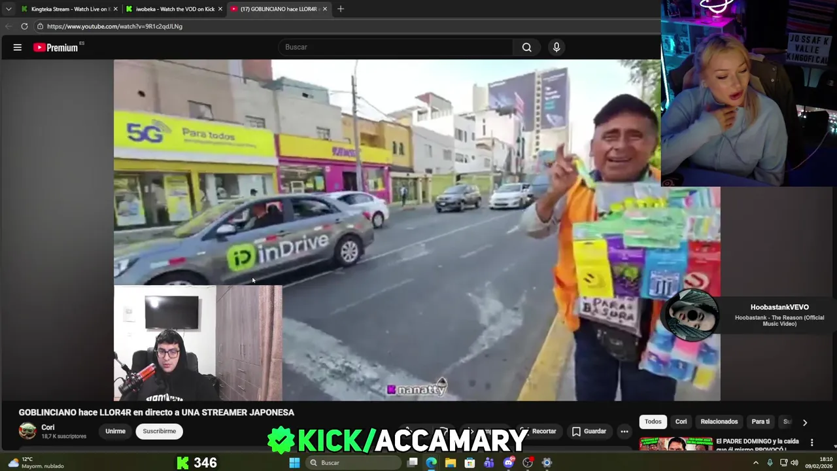Close the iwobeka VOD tab
Image resolution: width=837 pixels, height=471 pixels.
pos(220,9)
